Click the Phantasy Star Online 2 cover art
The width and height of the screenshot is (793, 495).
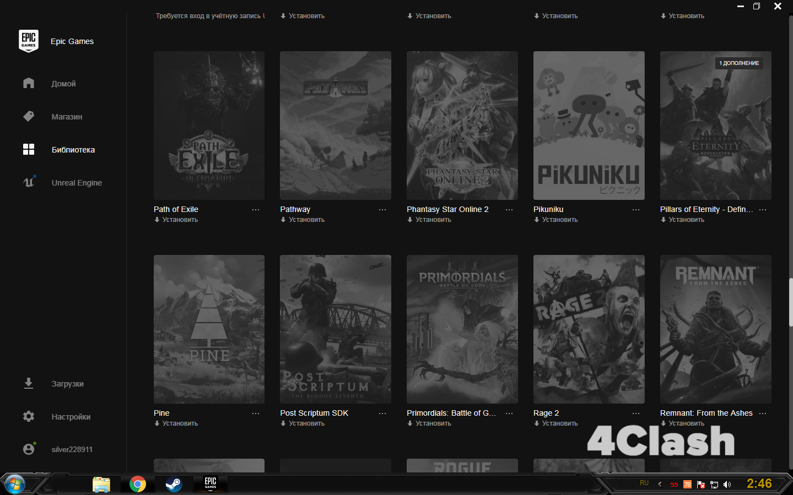[462, 126]
